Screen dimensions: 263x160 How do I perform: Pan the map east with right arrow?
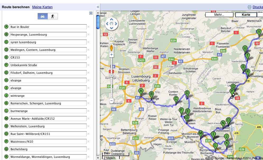click(116, 24)
